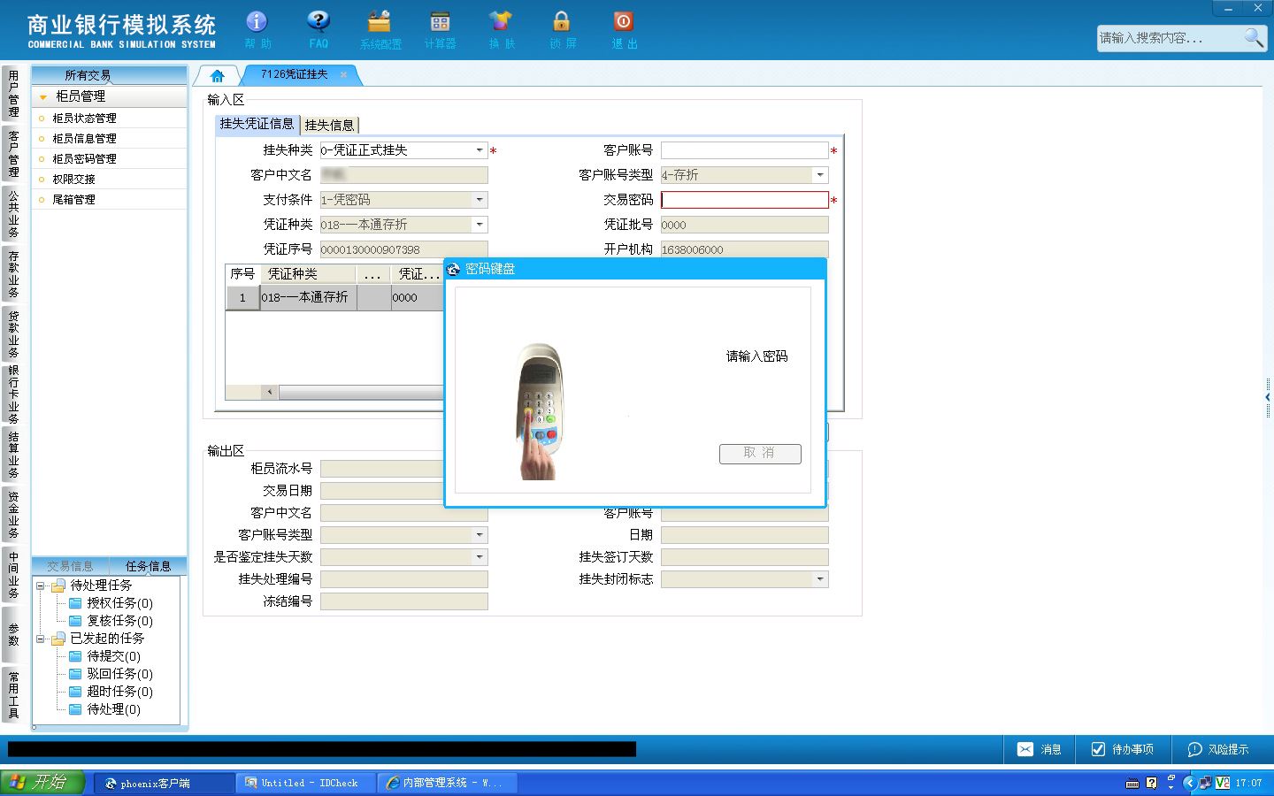1274x796 pixels.
Task: Click the keyboard tray icon
Action: tap(1132, 783)
